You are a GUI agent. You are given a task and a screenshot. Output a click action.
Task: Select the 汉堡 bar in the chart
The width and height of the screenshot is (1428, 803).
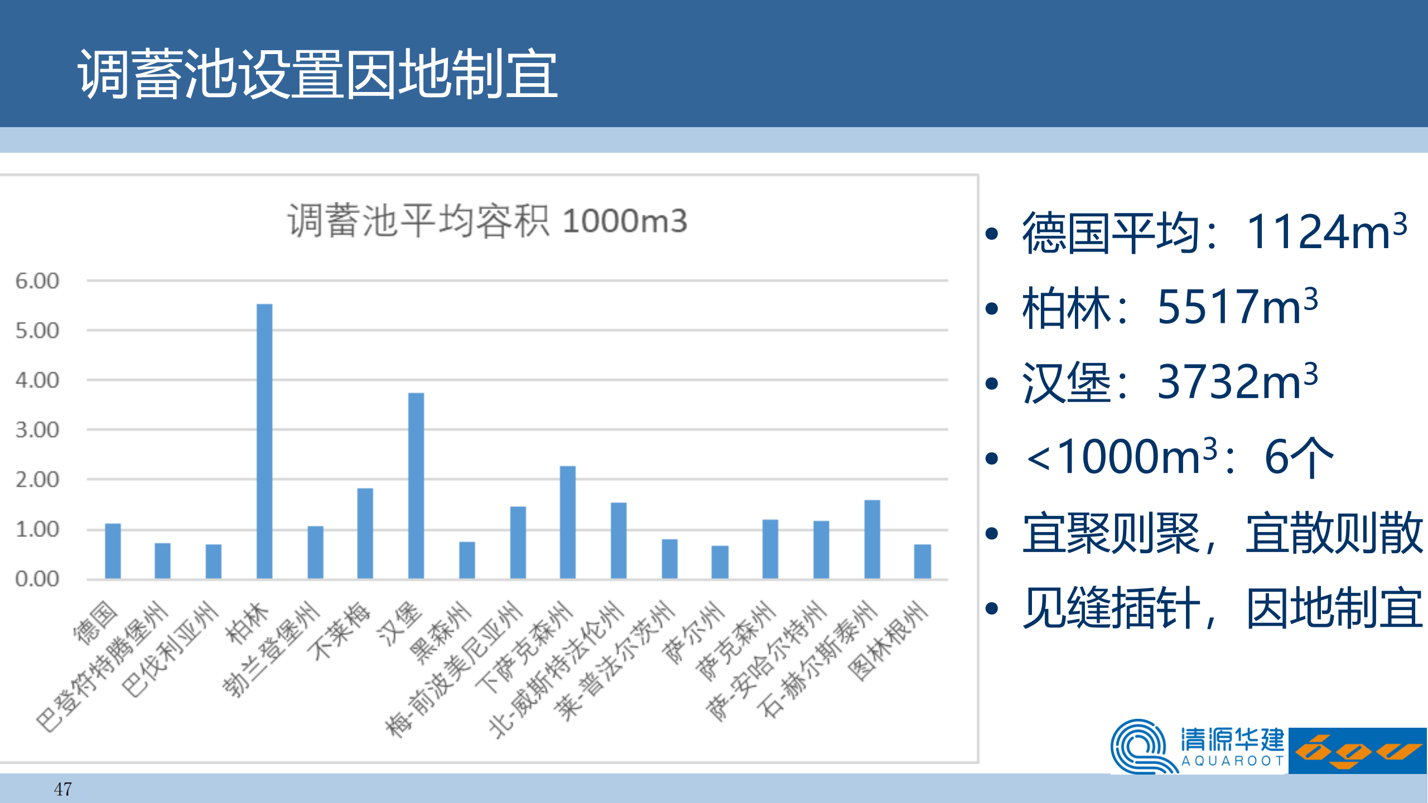(x=416, y=485)
